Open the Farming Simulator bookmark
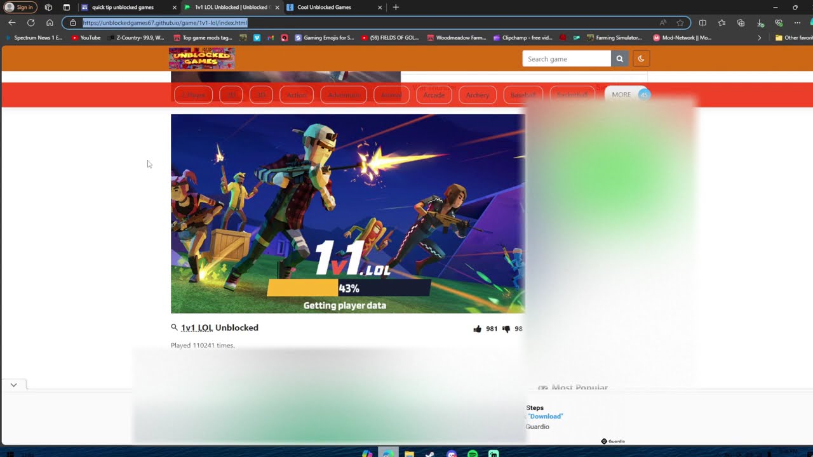Screen dimensions: 813x457 point(614,37)
